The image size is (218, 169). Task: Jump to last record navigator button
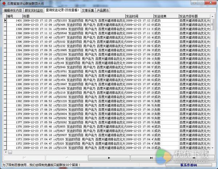coord(151,158)
